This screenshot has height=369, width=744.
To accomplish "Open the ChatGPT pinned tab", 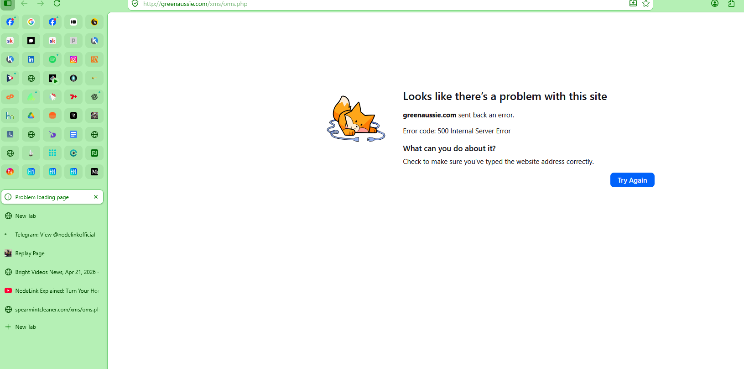I will pyautogui.click(x=94, y=97).
